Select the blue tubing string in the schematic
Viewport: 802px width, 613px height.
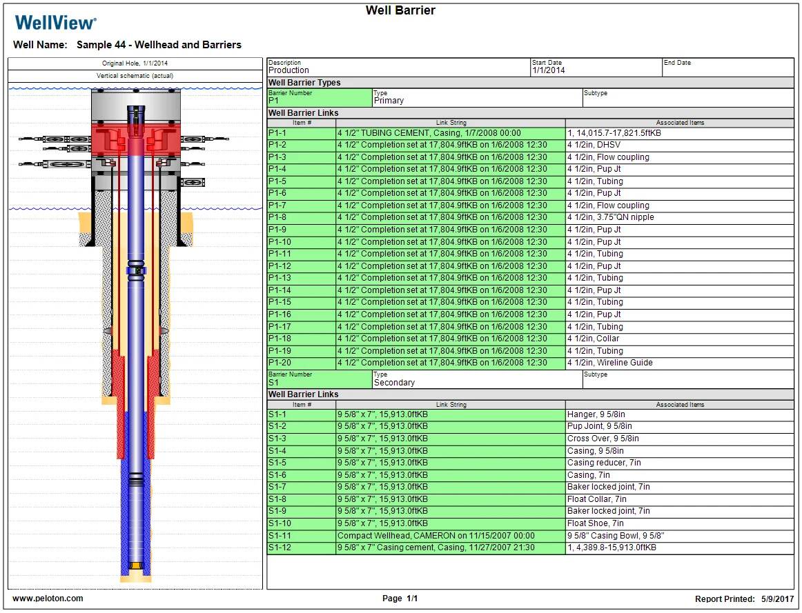coord(135,359)
